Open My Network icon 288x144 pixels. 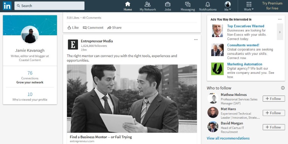(148, 4)
